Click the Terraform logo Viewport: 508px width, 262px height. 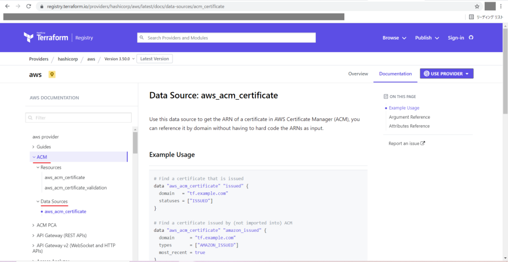46,37
